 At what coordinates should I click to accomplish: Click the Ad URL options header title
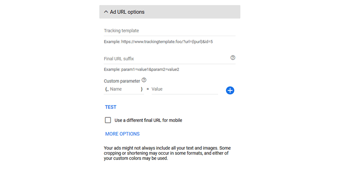pyautogui.click(x=127, y=12)
